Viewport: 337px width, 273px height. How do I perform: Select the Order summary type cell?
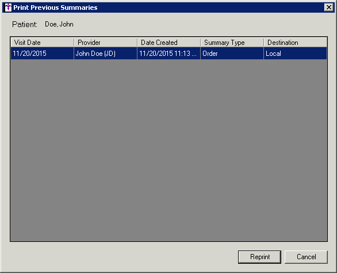(232, 54)
